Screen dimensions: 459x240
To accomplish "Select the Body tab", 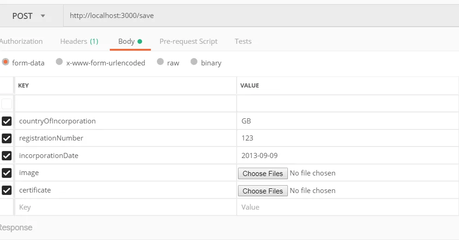I will [x=130, y=41].
